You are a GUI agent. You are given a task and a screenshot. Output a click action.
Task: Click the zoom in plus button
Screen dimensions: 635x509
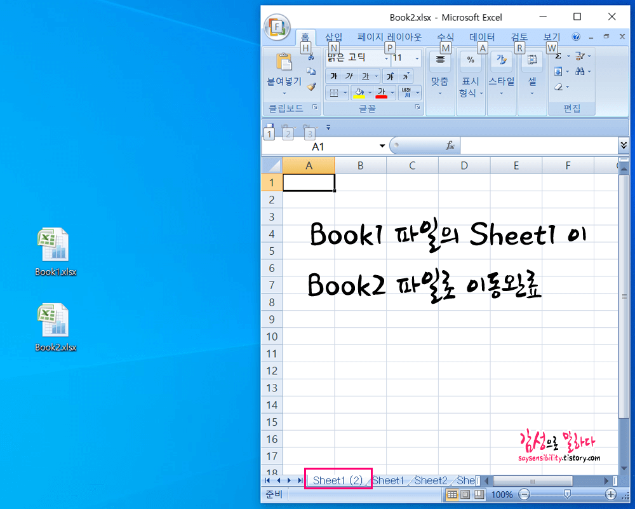point(611,494)
